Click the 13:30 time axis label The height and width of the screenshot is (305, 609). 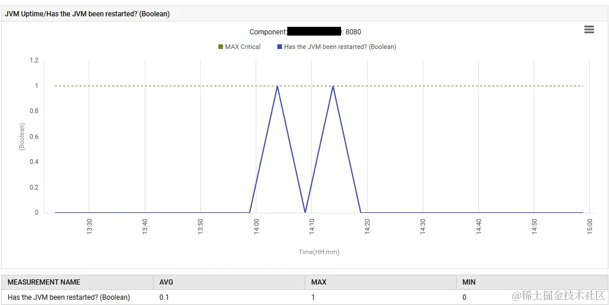click(90, 227)
